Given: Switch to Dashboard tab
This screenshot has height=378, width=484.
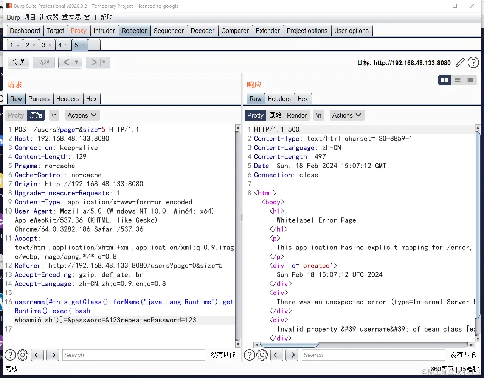Looking at the screenshot, I should click(25, 31).
